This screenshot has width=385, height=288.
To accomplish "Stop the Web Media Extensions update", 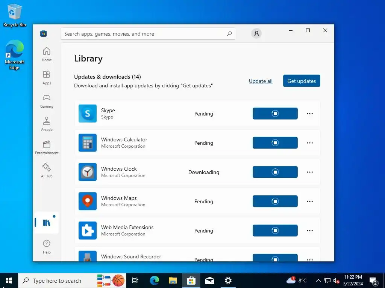I will (275, 231).
